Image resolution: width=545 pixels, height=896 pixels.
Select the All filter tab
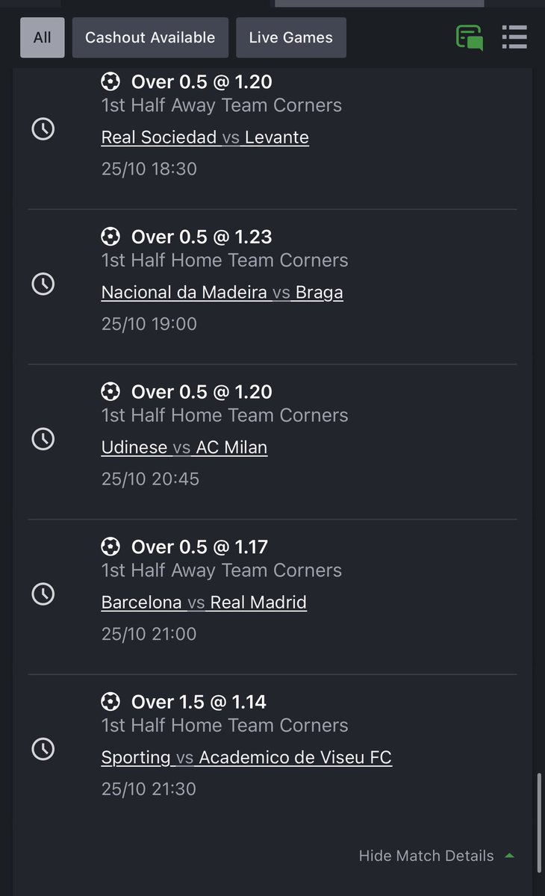[43, 37]
